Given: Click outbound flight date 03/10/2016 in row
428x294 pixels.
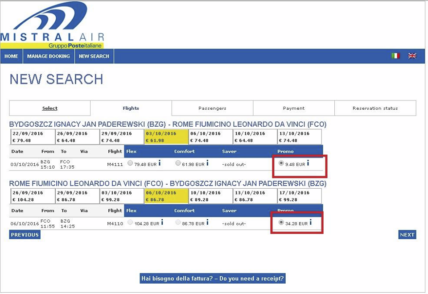Looking at the screenshot, I should 25,165.
